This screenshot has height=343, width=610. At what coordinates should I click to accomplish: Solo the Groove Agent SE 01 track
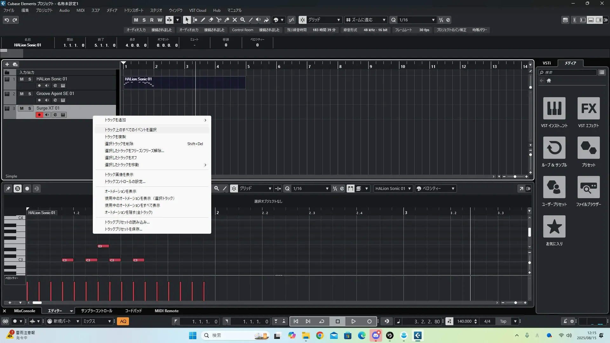click(x=30, y=94)
